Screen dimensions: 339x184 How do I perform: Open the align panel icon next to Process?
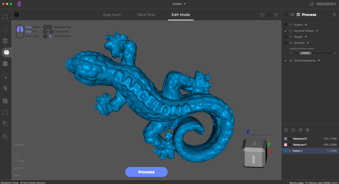tap(292, 15)
